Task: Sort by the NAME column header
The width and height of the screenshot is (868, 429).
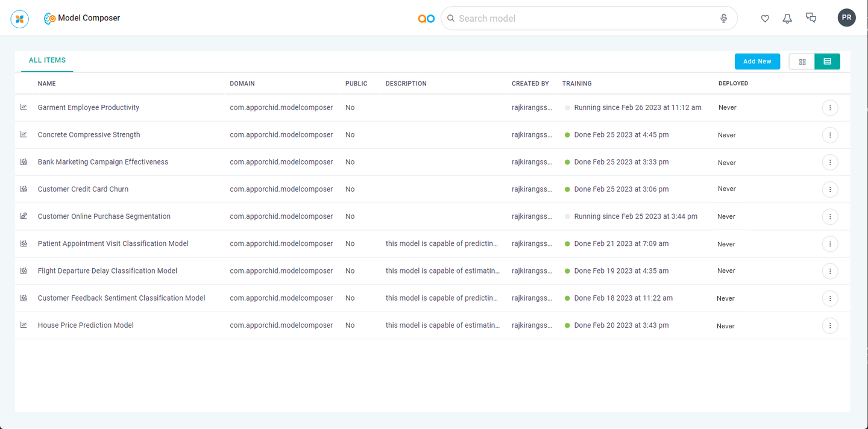Action: [x=46, y=84]
